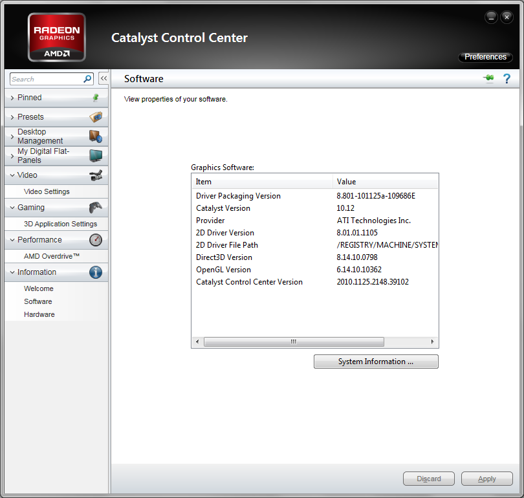
Task: Collapse the Video section
Action: pyautogui.click(x=12, y=175)
